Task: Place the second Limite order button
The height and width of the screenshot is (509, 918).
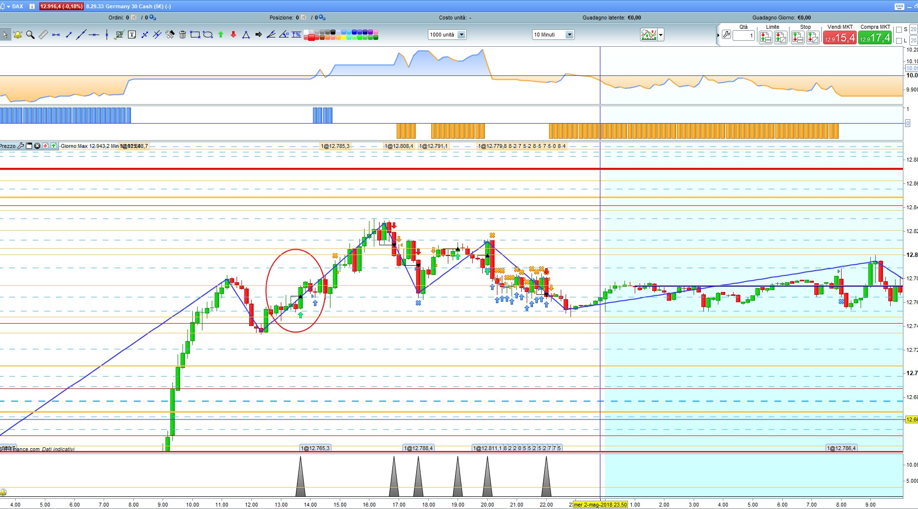Action: pos(780,37)
